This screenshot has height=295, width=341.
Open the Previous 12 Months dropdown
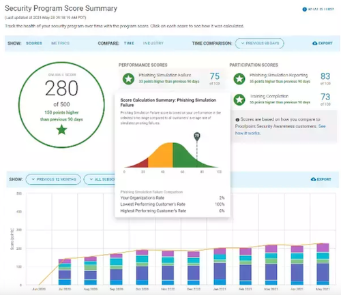coord(53,179)
